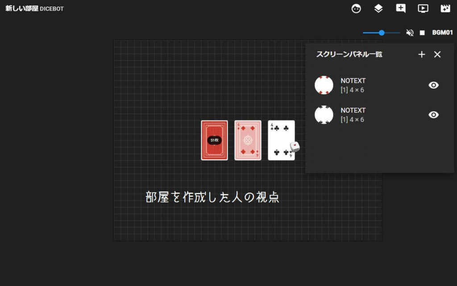
Task: Toggle the muted speaker icon
Action: pyautogui.click(x=410, y=33)
